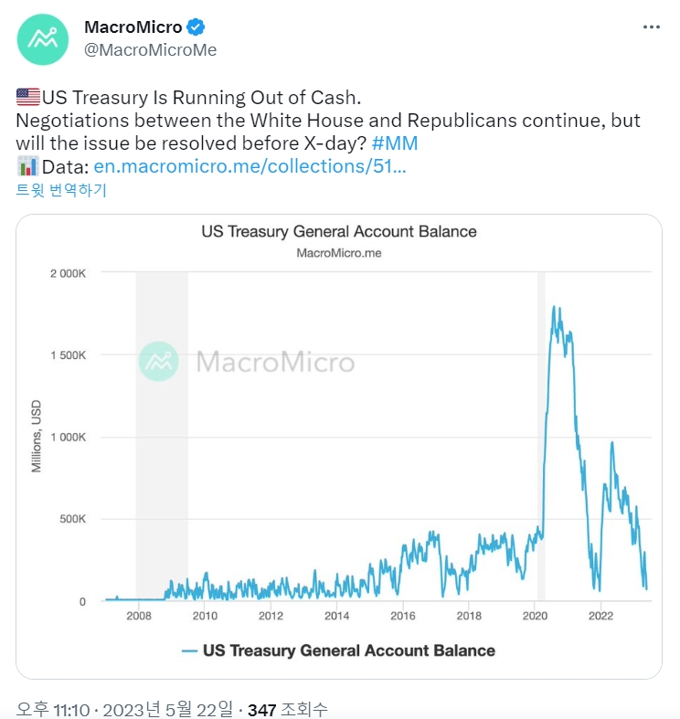Open the three-dot more options menu
Image resolution: width=680 pixels, height=719 pixels.
click(x=651, y=27)
